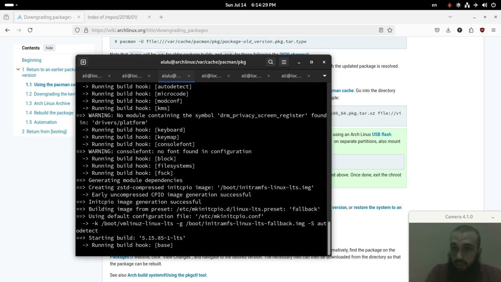501x282 pixels.
Task: Go back in the browser
Action: (x=7, y=30)
